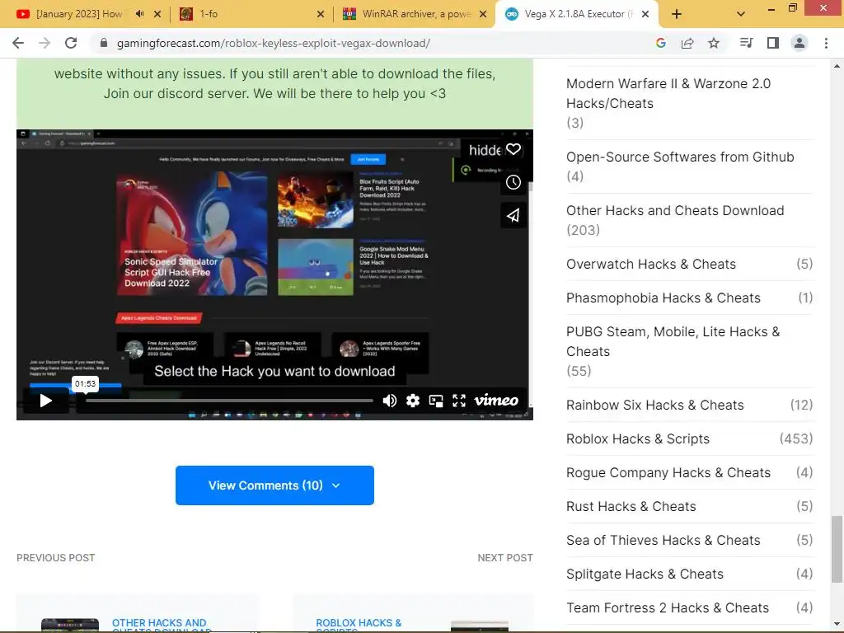Screen dimensions: 844x633
Task: Open Other Hacks and Cheats Download category
Action: tap(675, 210)
